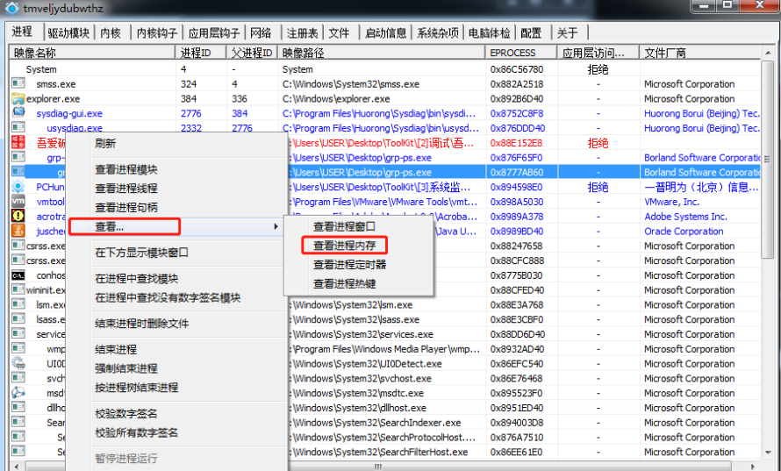The height and width of the screenshot is (471, 781).
Task: Switch to the 内核 tab
Action: click(111, 32)
